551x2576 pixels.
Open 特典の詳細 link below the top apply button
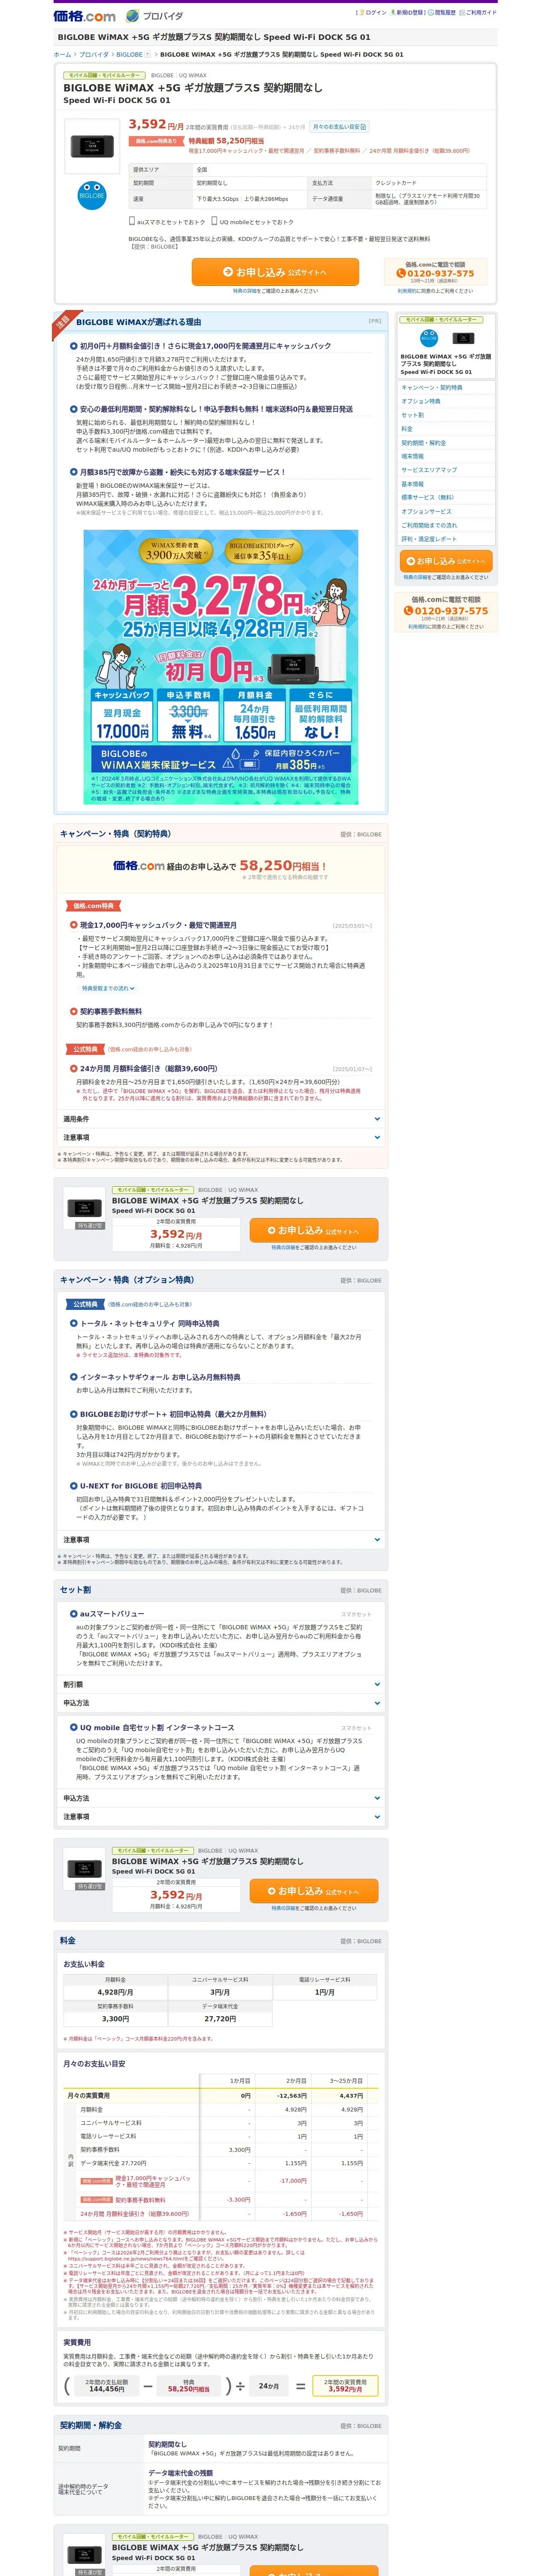pos(245,291)
